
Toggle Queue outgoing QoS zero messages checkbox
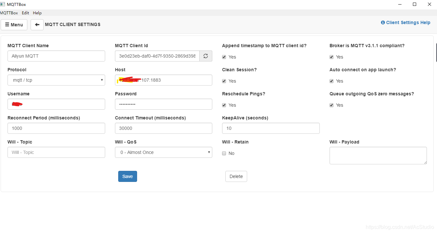tap(331, 105)
